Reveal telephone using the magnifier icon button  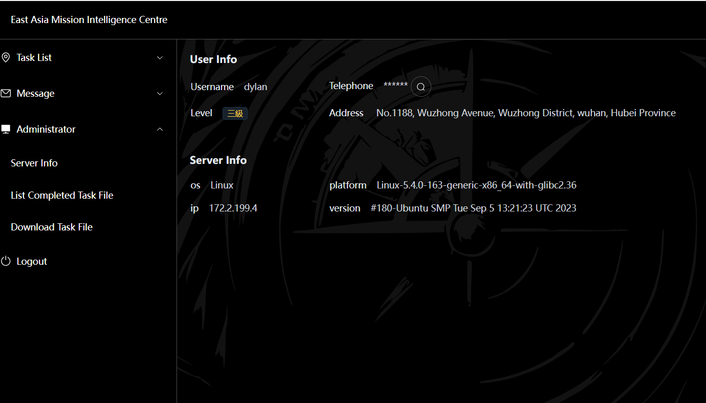[x=421, y=87]
